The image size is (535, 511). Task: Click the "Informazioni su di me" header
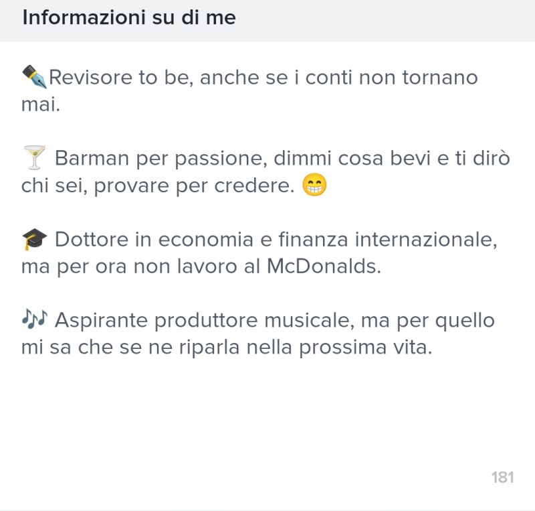pos(129,18)
